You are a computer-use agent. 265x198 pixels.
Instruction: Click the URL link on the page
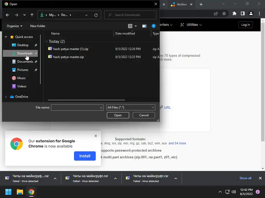[x=167, y=108]
